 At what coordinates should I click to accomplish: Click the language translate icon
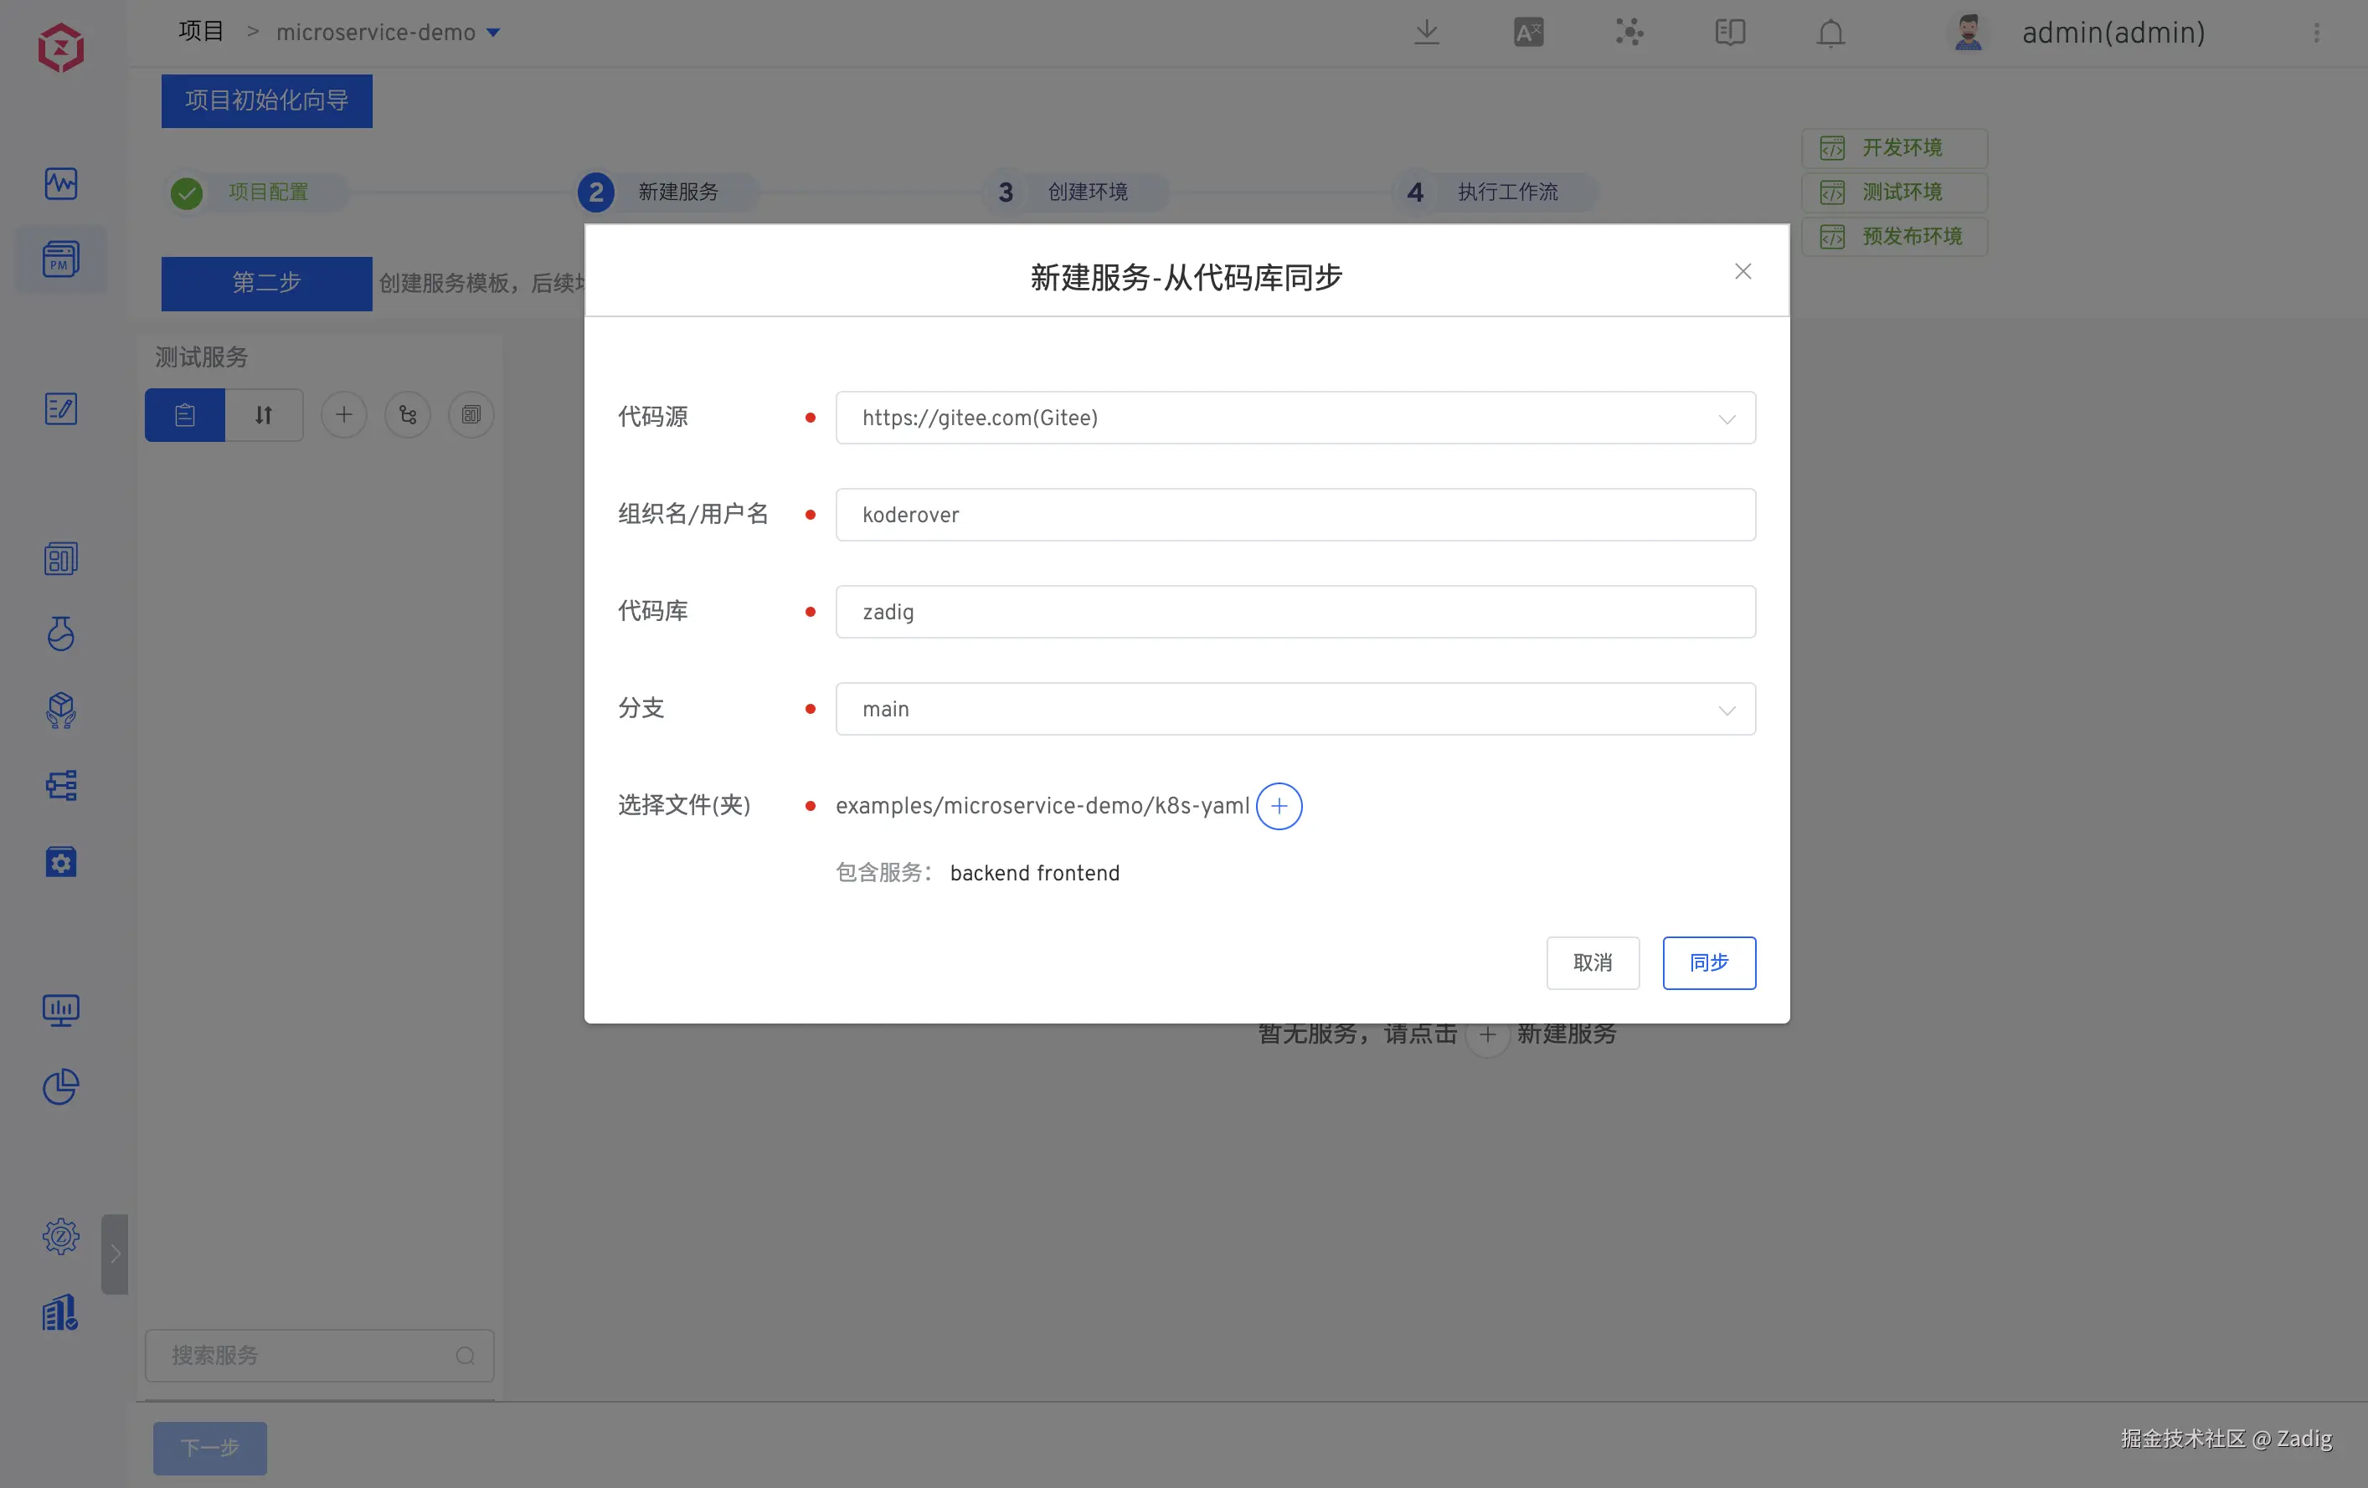click(1528, 33)
